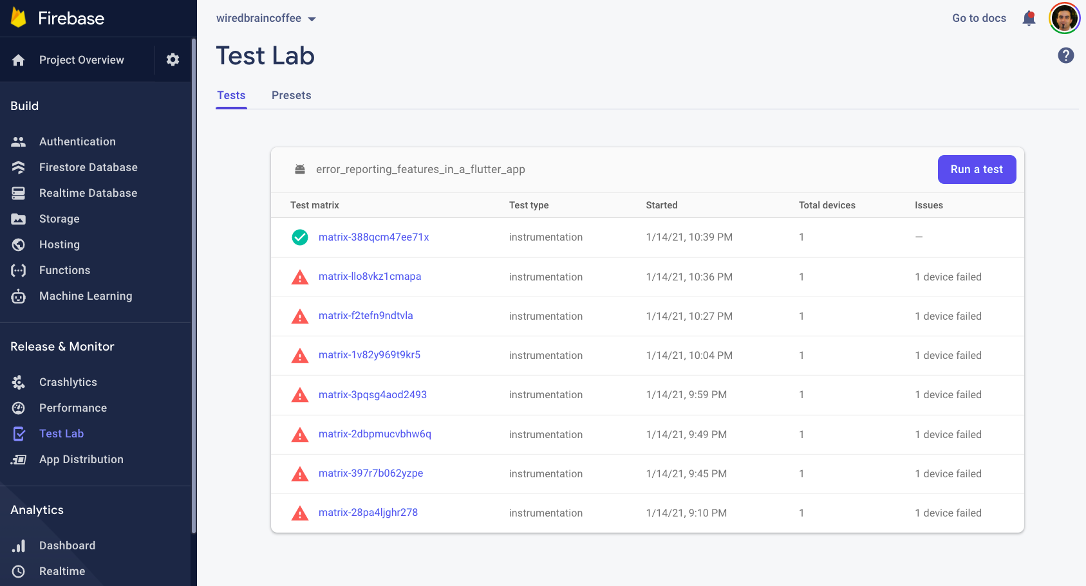The height and width of the screenshot is (586, 1086).
Task: Click the Release & Monitor section heading
Action: click(x=62, y=346)
